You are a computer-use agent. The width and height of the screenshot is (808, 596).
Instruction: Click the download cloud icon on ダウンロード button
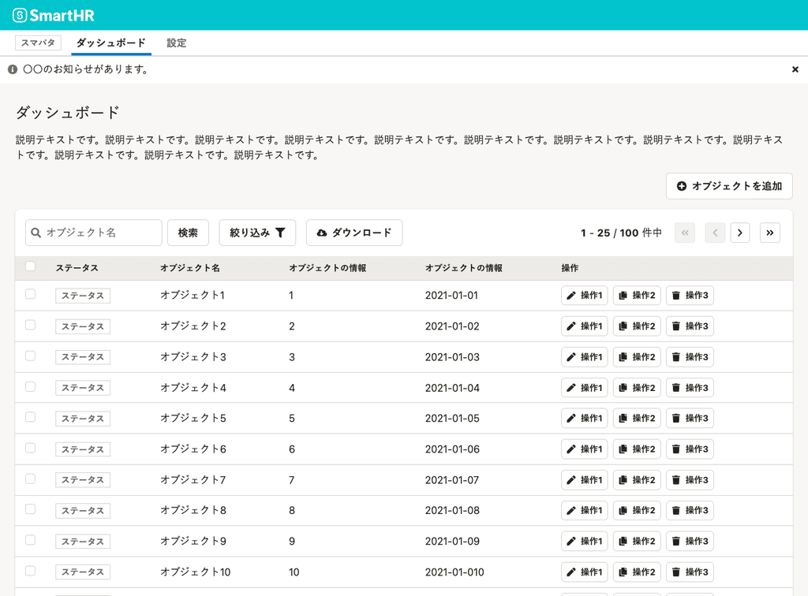[322, 233]
